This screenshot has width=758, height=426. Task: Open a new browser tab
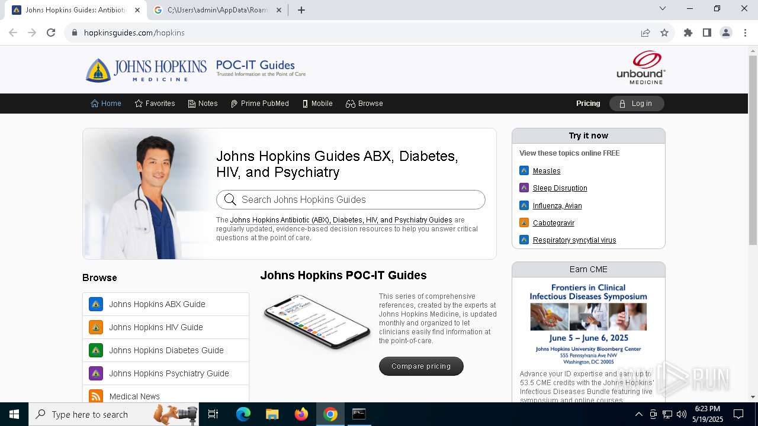click(x=301, y=10)
